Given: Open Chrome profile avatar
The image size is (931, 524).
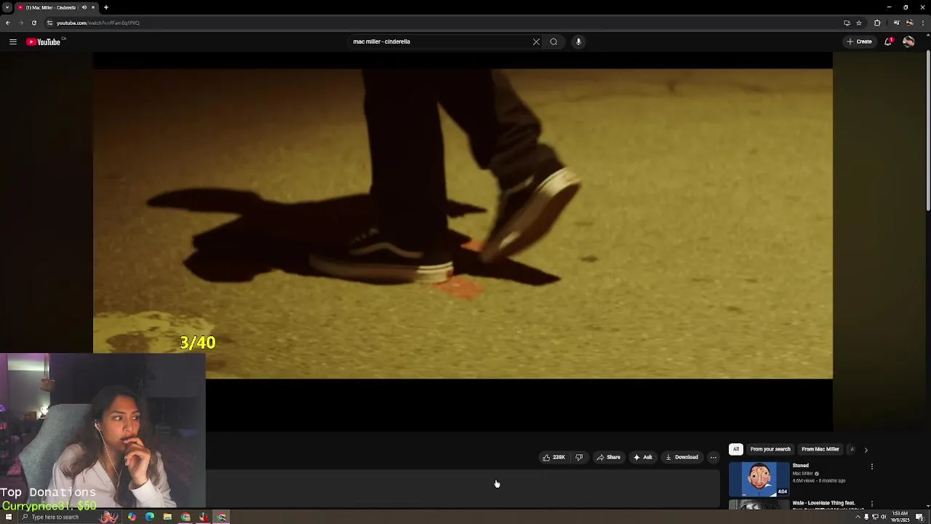Looking at the screenshot, I should [x=909, y=23].
